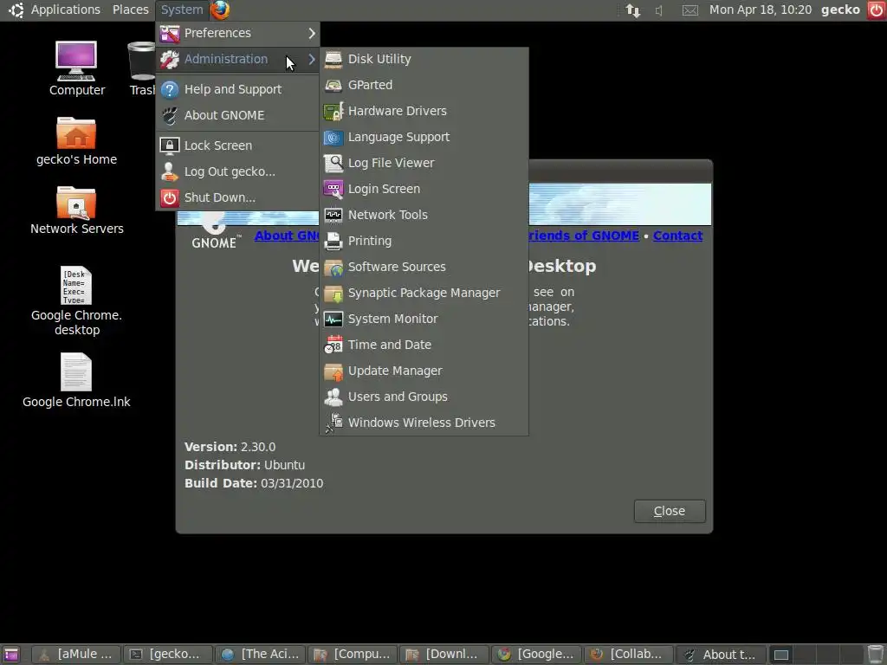The image size is (887, 665).
Task: Click the red Shut Down power icon
Action: [169, 197]
